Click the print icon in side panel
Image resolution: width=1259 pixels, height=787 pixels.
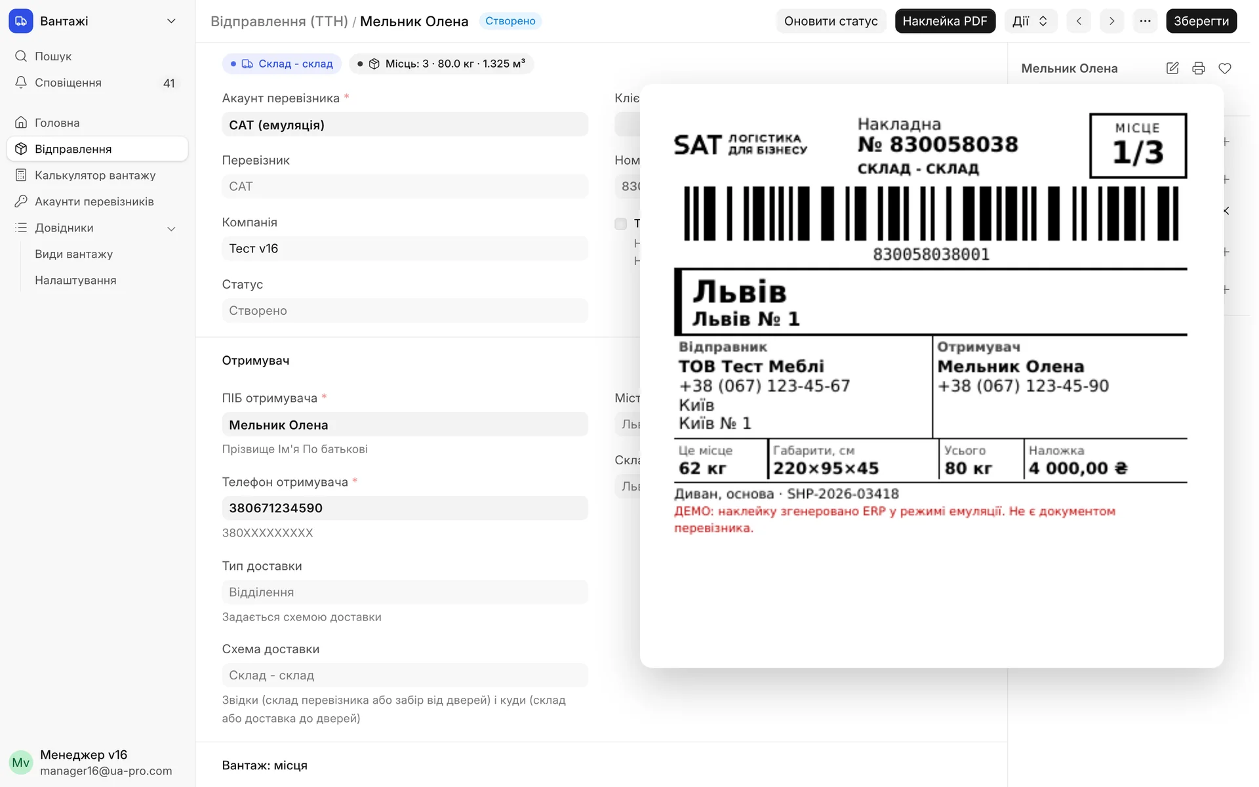coord(1199,68)
